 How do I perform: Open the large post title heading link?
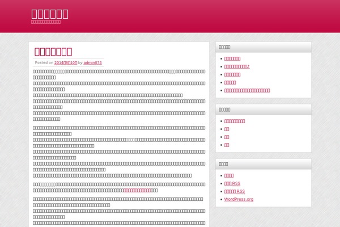tap(53, 52)
